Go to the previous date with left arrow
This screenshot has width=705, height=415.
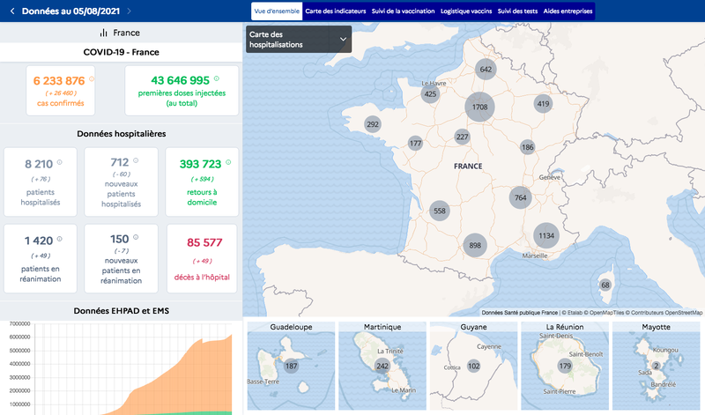pos(11,11)
